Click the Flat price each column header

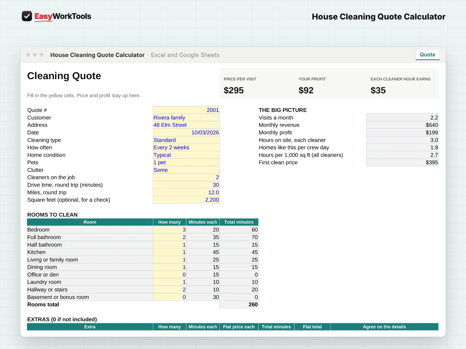[239, 327]
